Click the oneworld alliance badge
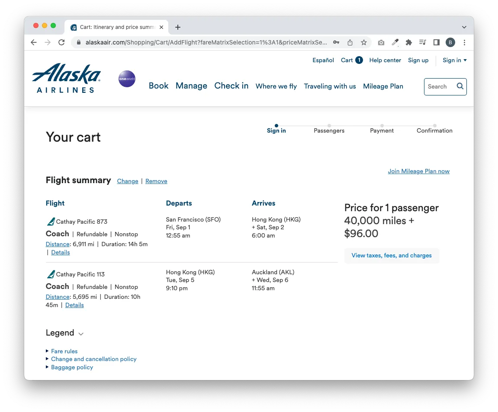This screenshot has height=412, width=498. [x=127, y=79]
